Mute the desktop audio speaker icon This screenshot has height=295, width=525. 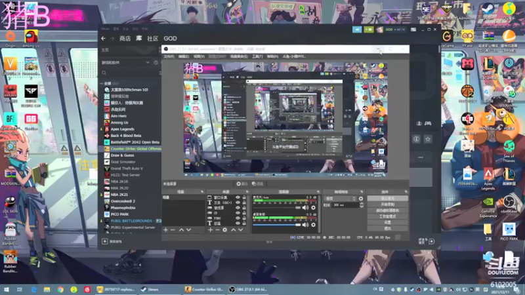(x=305, y=225)
